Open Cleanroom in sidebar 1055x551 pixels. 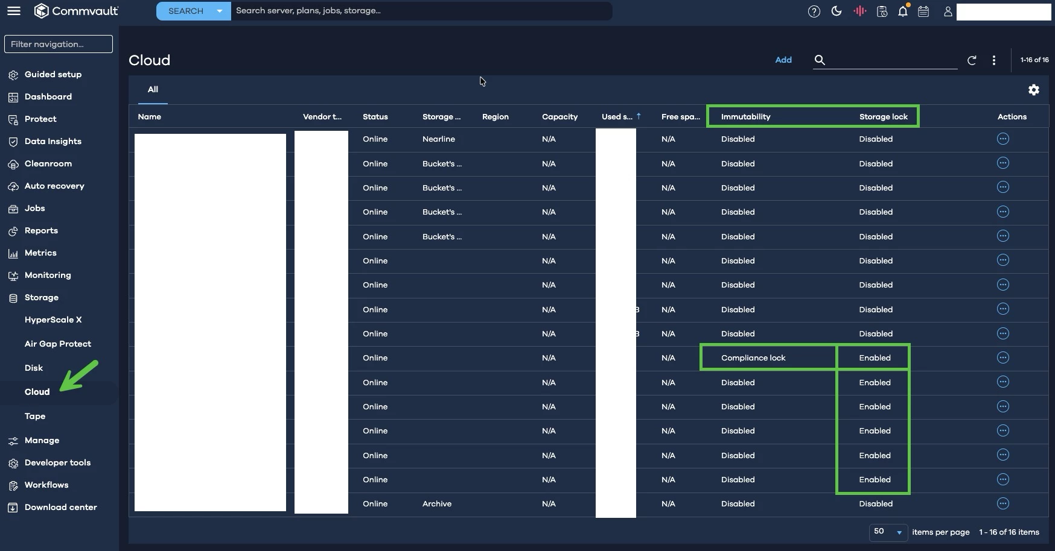pyautogui.click(x=48, y=164)
